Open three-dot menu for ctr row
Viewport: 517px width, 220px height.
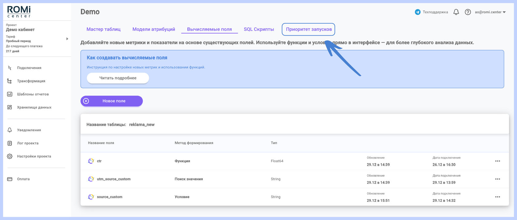coord(498,161)
